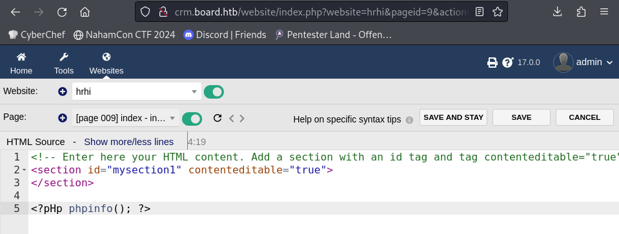The image size is (619, 234).
Task: Bookmark this page with star icon
Action: [498, 12]
